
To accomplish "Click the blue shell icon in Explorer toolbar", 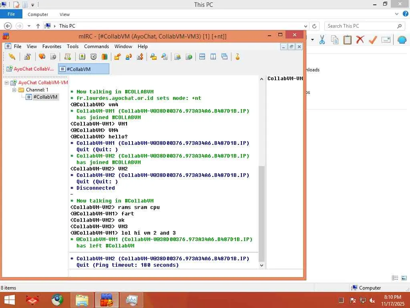I will click(x=402, y=40).
